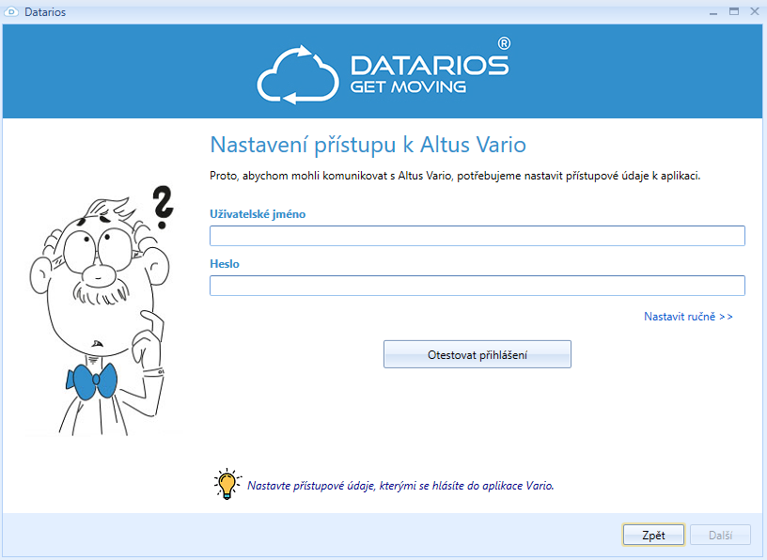Click the Uživatelské jméno label
The width and height of the screenshot is (767, 560).
coord(257,214)
